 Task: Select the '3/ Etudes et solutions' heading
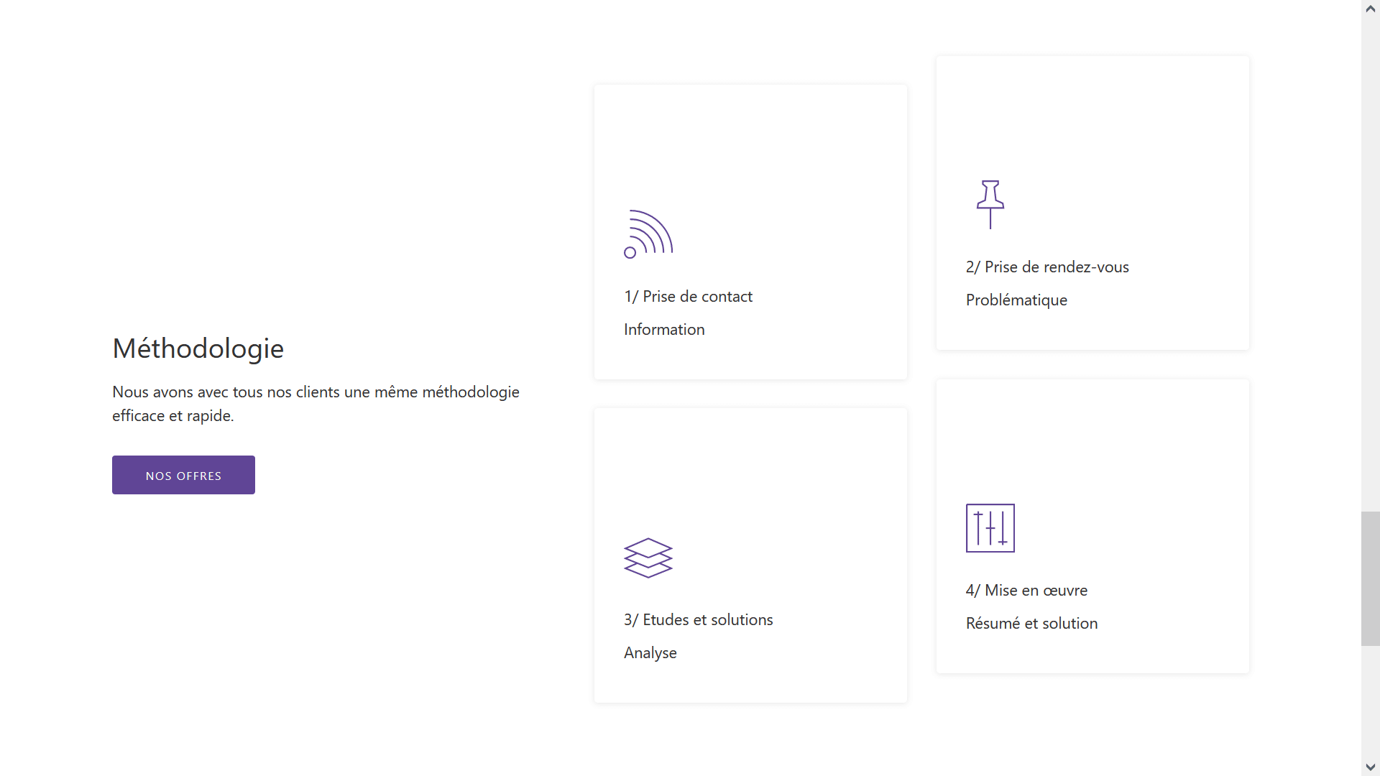(x=698, y=620)
